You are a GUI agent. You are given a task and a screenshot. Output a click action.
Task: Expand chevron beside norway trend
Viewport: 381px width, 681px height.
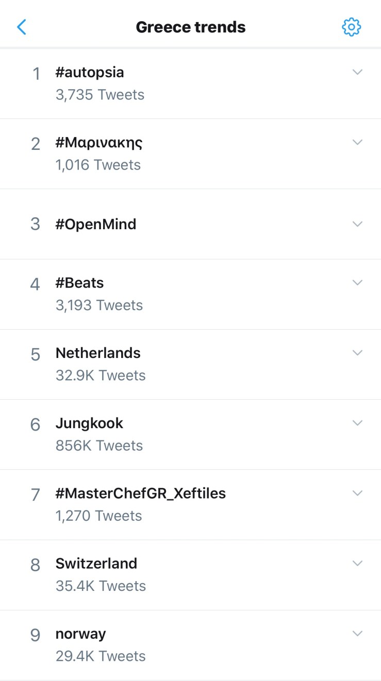pos(357,633)
